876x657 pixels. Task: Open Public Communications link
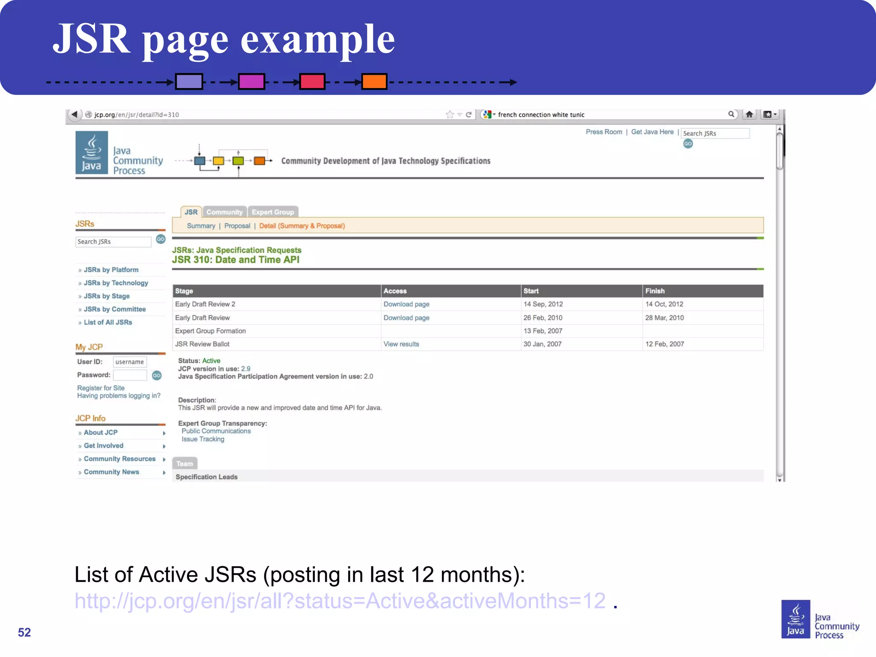pyautogui.click(x=216, y=431)
